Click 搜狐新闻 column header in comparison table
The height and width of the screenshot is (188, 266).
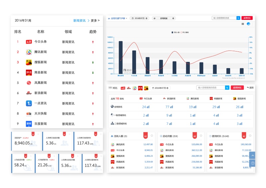click(239, 99)
